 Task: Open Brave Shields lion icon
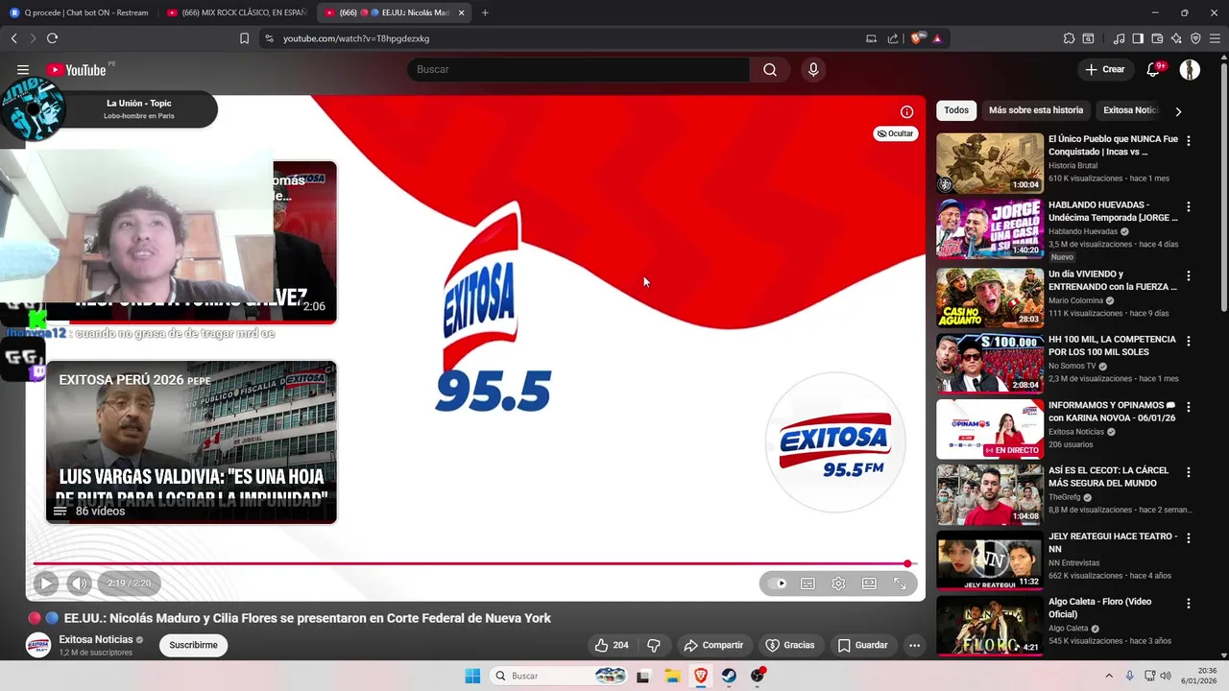pyautogui.click(x=917, y=38)
